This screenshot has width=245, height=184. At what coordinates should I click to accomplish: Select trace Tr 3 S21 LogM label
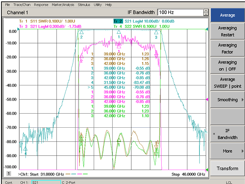[x=50, y=26]
